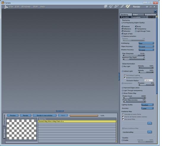The width and height of the screenshot is (178, 146).
Task: Click the Abort button
Action: (x=63, y=115)
